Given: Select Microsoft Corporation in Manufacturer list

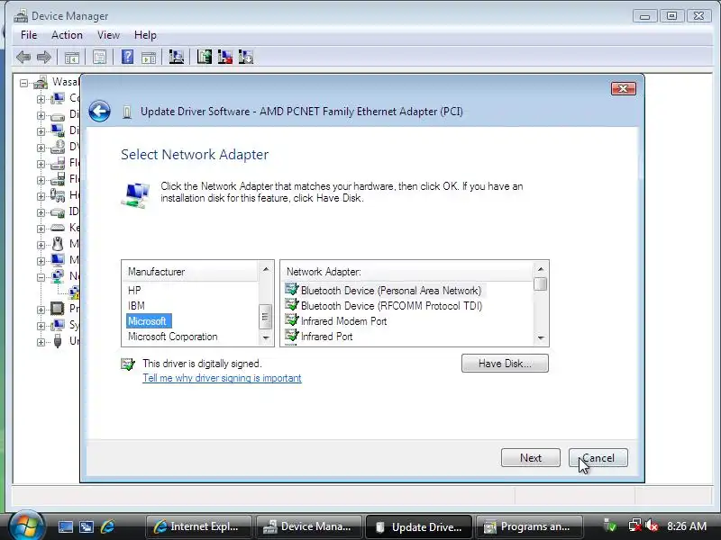Looking at the screenshot, I should pos(172,336).
